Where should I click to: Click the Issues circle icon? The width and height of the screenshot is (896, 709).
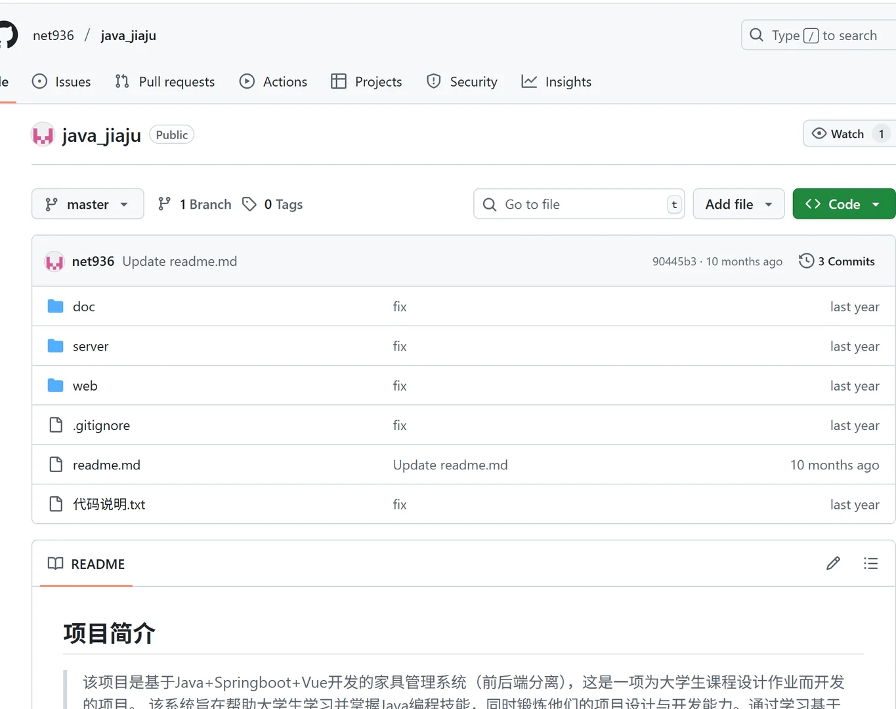[41, 81]
